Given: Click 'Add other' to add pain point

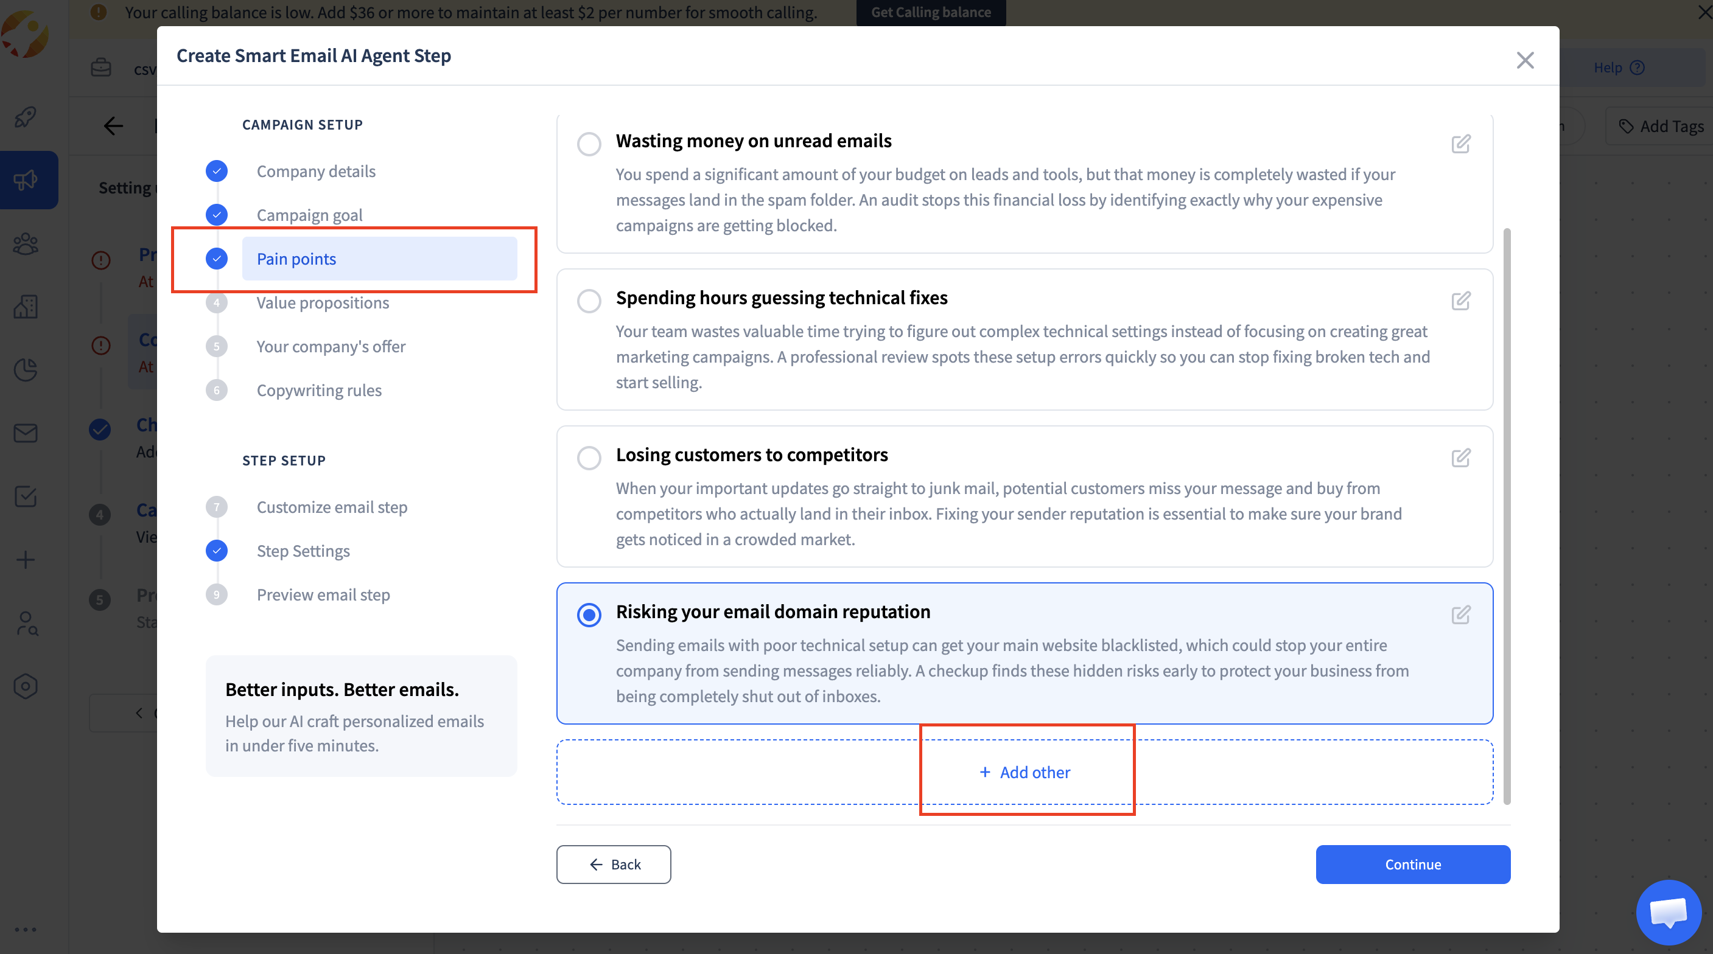Looking at the screenshot, I should pos(1025,772).
